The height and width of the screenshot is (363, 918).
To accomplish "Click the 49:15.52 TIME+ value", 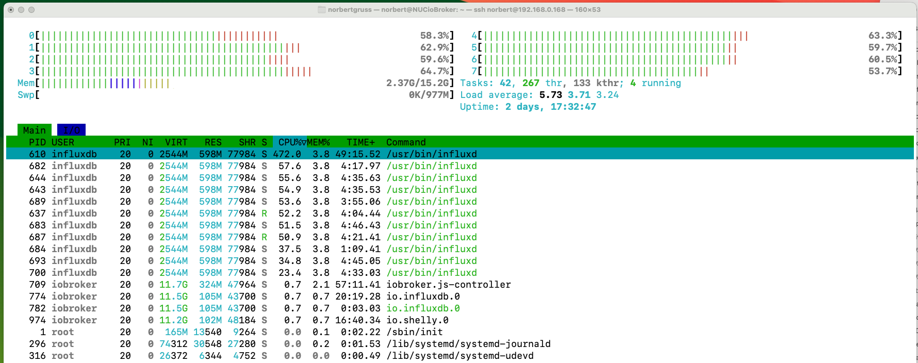I will point(358,154).
